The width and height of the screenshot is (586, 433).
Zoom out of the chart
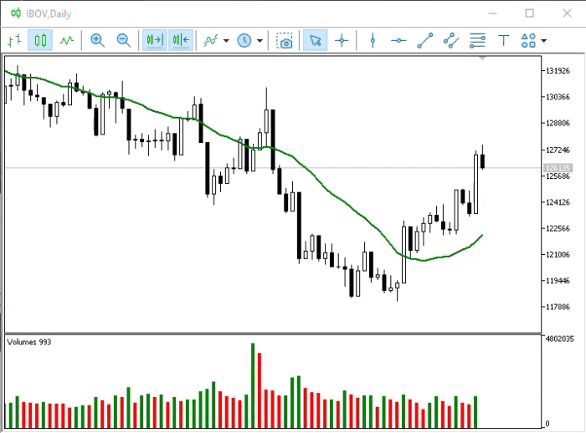[x=124, y=40]
